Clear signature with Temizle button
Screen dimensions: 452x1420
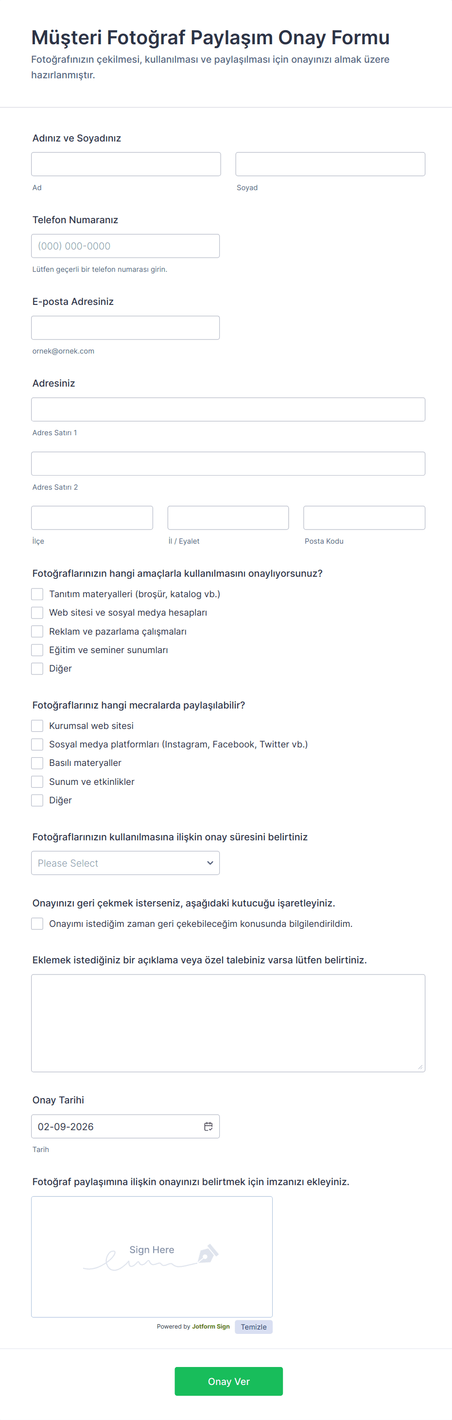click(x=254, y=1327)
